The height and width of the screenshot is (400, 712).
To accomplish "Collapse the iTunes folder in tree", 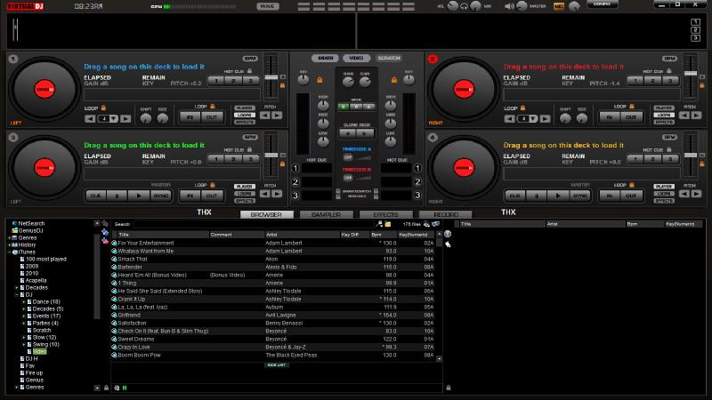I will tap(10, 252).
